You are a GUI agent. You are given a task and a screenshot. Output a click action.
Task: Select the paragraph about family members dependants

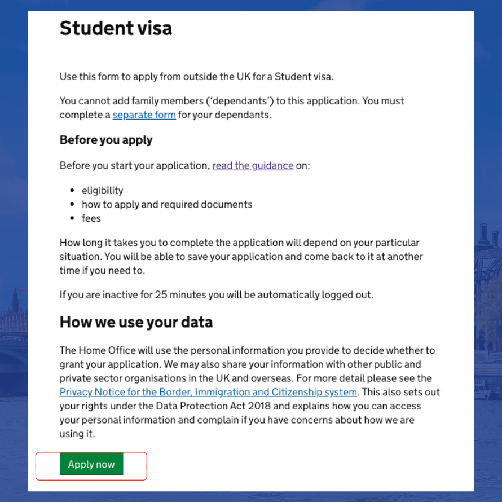(x=232, y=108)
